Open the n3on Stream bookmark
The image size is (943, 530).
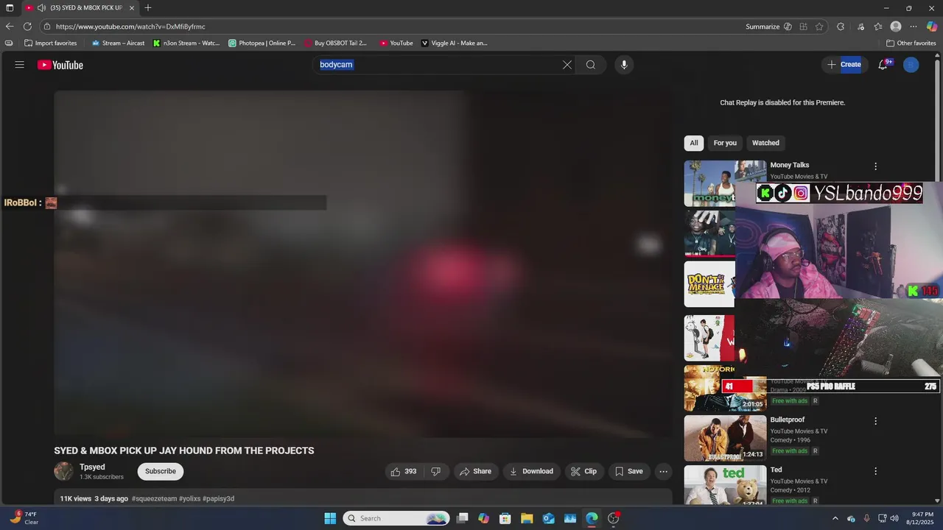[186, 43]
